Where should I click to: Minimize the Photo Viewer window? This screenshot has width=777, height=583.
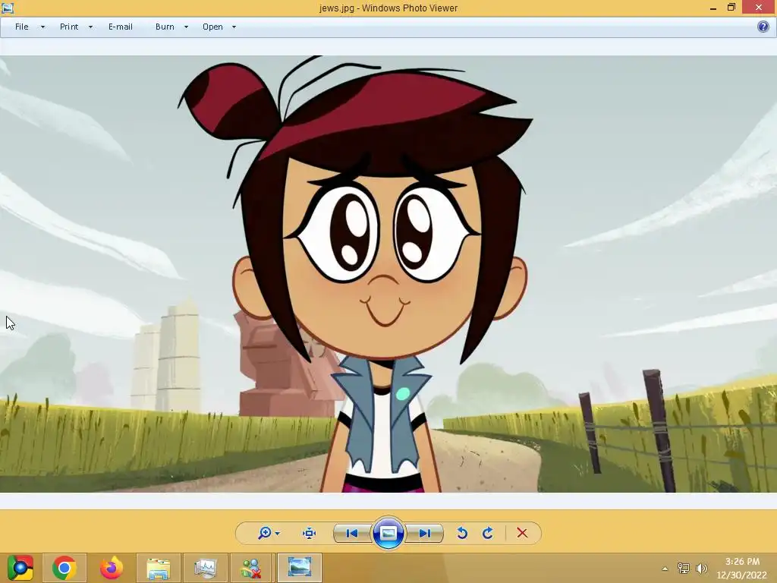[x=713, y=8]
